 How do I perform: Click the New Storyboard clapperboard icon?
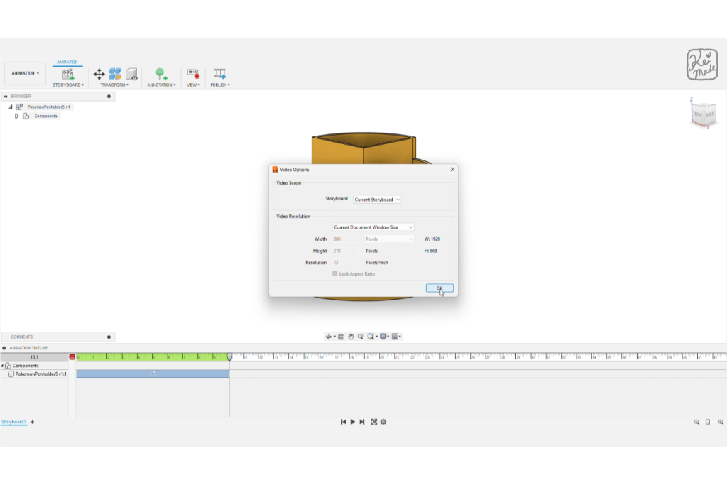click(68, 74)
